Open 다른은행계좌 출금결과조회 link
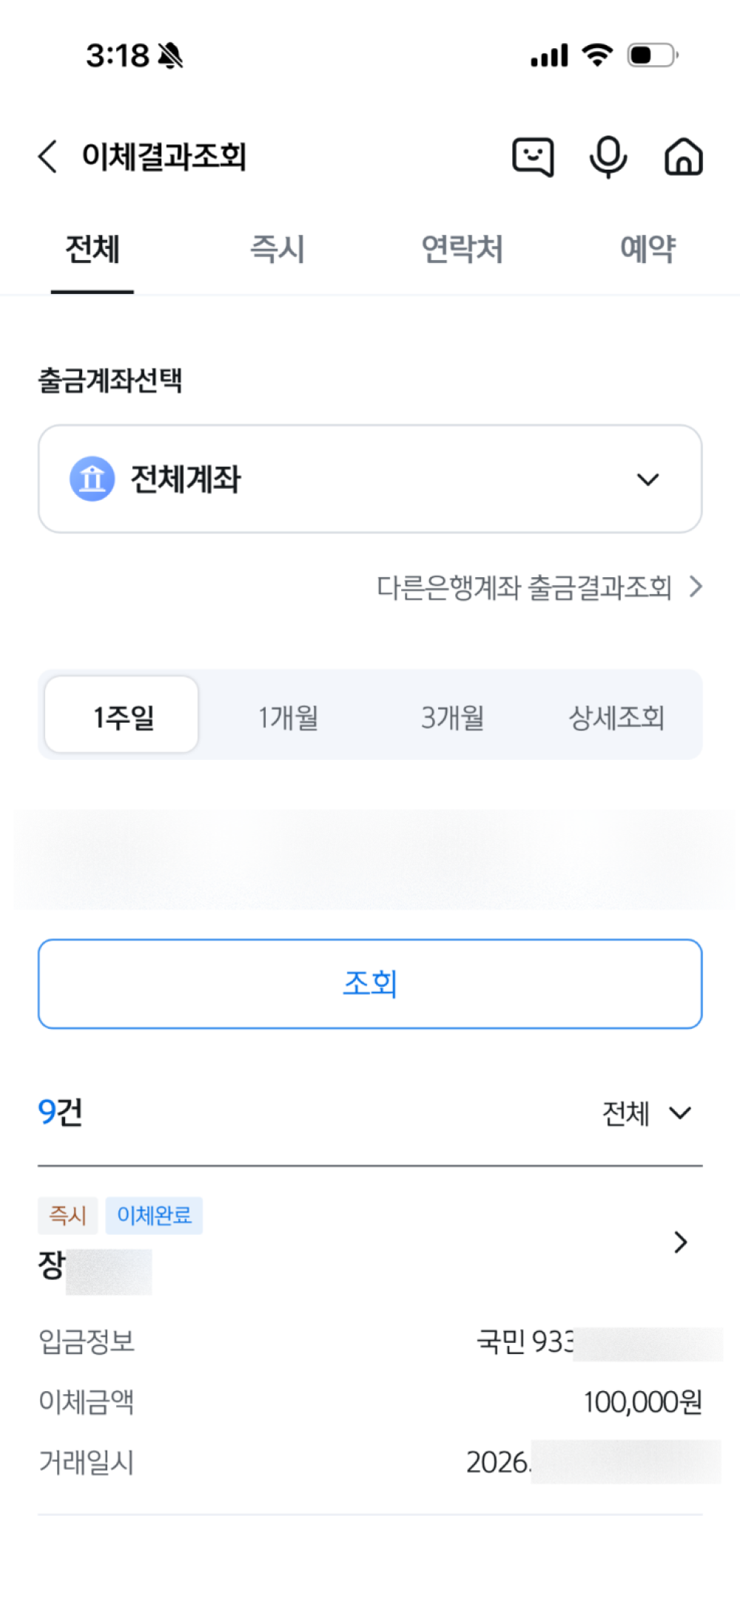This screenshot has width=740, height=1606. [x=539, y=587]
